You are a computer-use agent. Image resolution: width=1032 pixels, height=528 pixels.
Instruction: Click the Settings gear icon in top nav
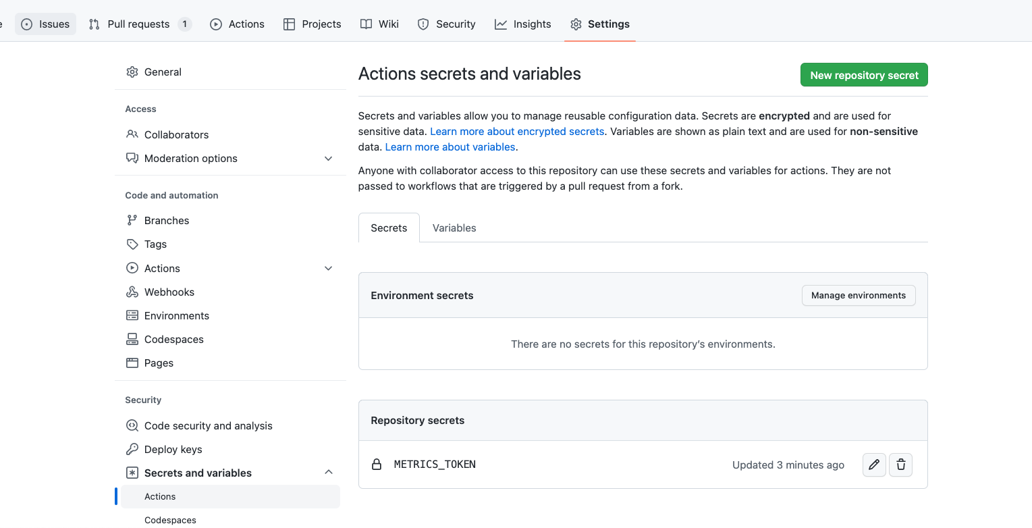576,24
